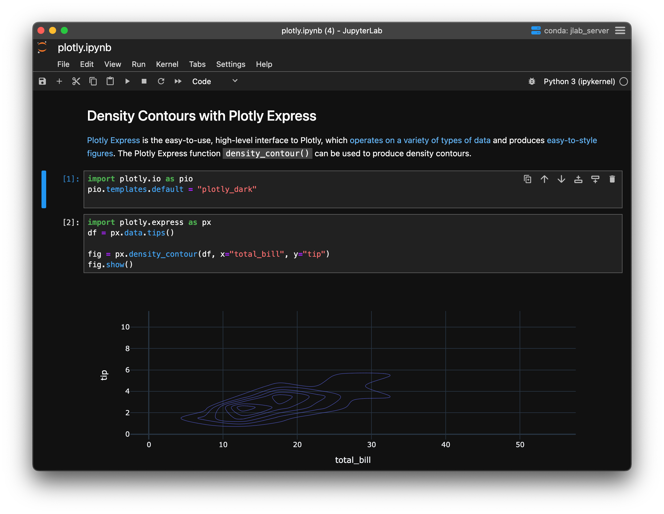Viewport: 664px width, 514px height.
Task: Click into the code editor of cell 2
Action: [x=353, y=244]
